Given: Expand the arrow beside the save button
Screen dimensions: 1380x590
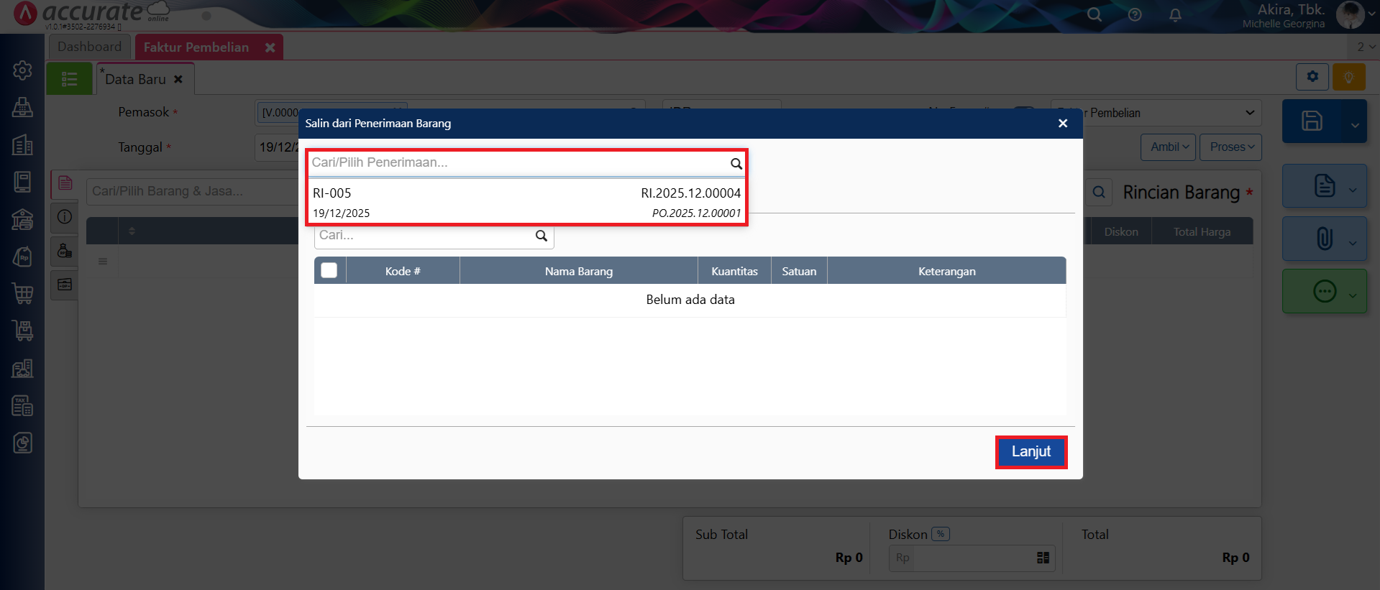Looking at the screenshot, I should [x=1354, y=125].
